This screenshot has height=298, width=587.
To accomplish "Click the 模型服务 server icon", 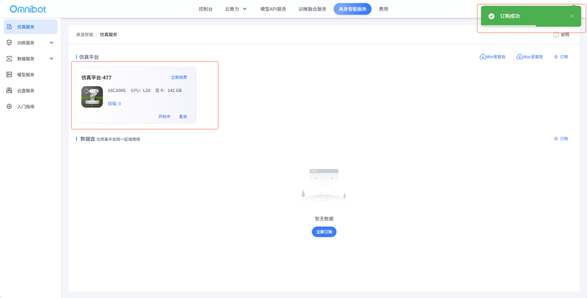I will (10, 74).
